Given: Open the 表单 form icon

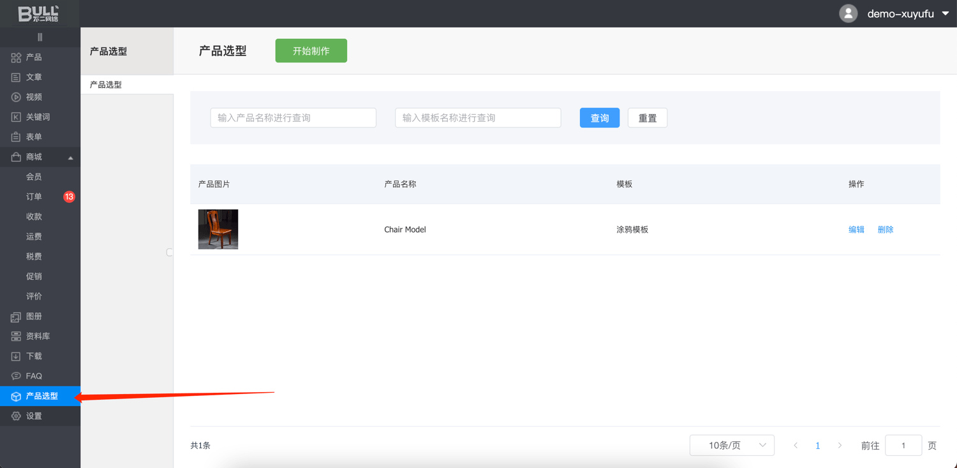Looking at the screenshot, I should pyautogui.click(x=16, y=137).
